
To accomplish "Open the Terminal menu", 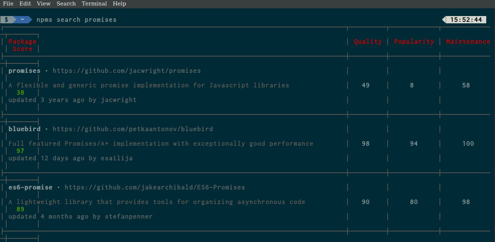I will (x=94, y=4).
